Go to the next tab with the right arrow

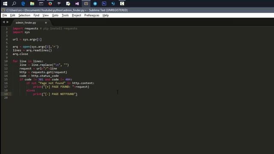[8, 22]
